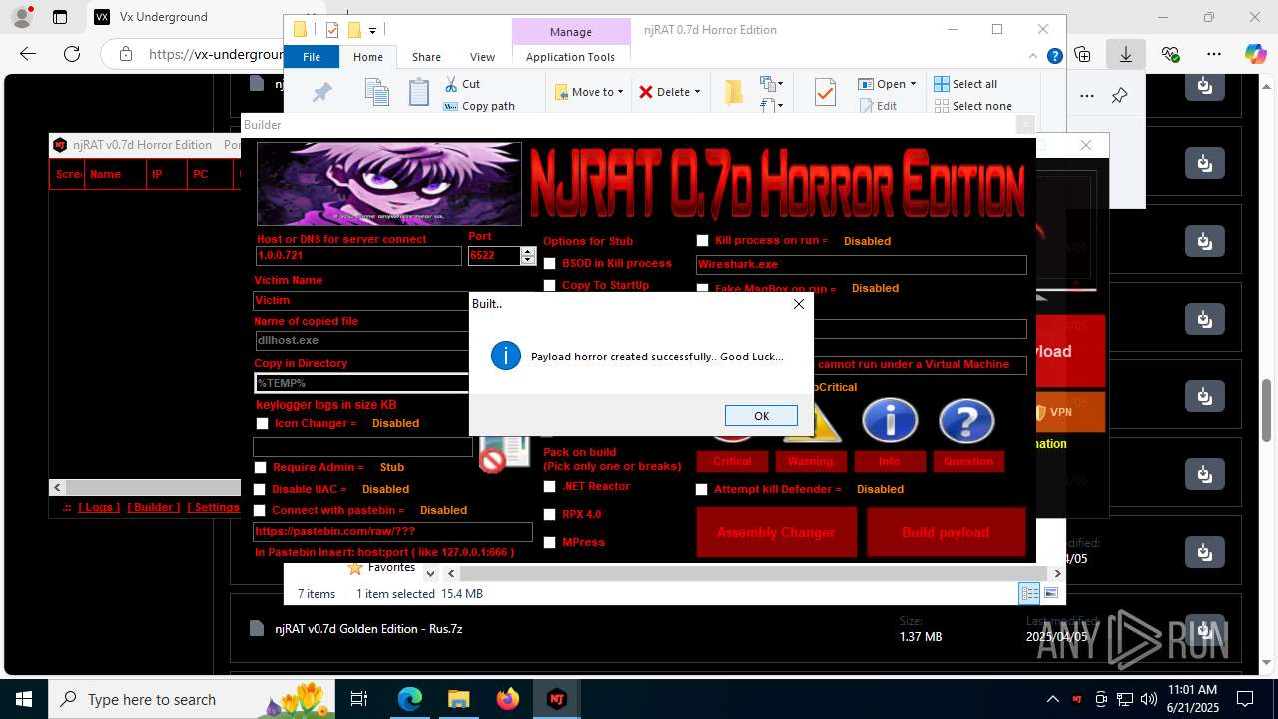The width and height of the screenshot is (1278, 719).
Task: Toggle Require Admin checkbox
Action: (x=260, y=468)
